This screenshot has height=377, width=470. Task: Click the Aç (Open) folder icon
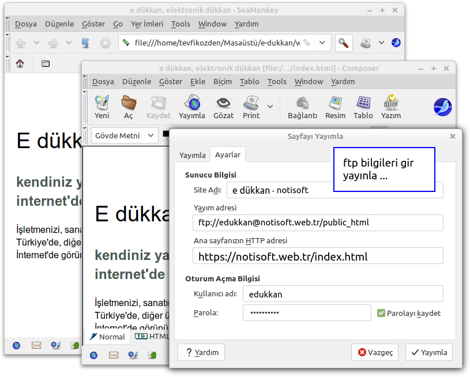click(129, 104)
